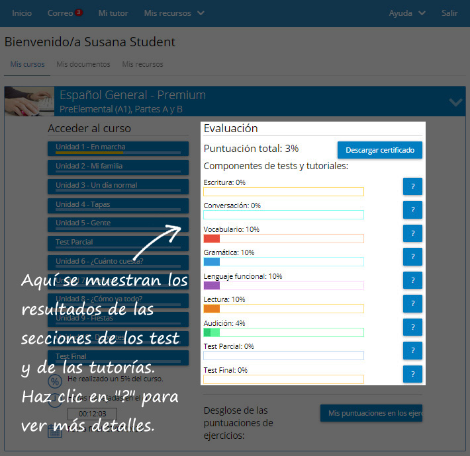Switch to the Mis documentos tab
This screenshot has height=456, width=470.
point(83,64)
